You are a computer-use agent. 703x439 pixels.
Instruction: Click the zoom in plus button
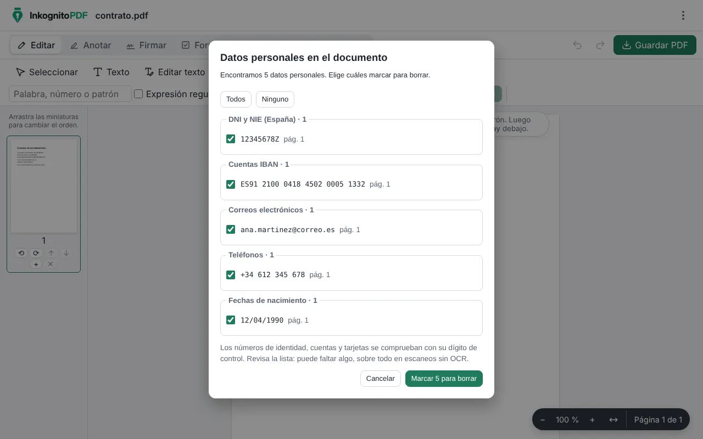(592, 420)
